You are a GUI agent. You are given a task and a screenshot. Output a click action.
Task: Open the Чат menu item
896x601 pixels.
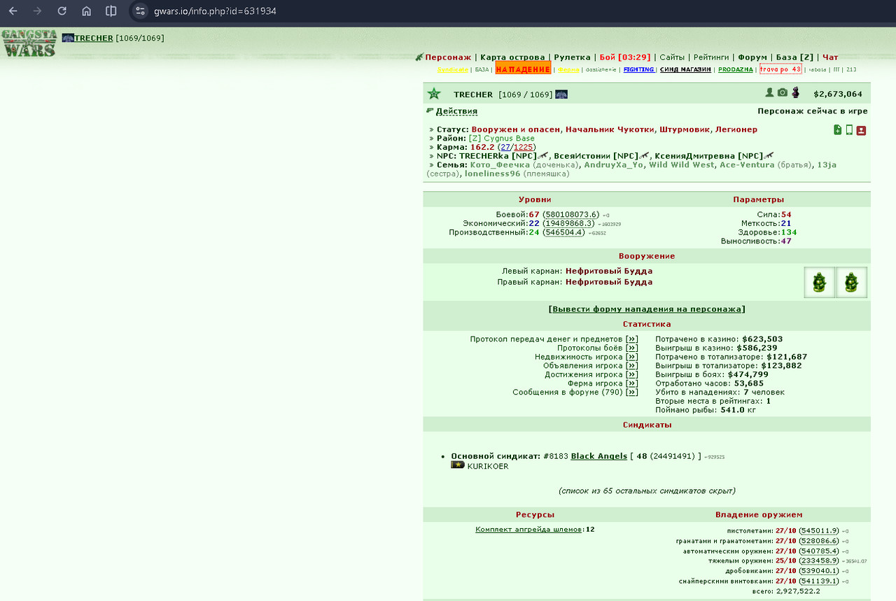tap(830, 57)
